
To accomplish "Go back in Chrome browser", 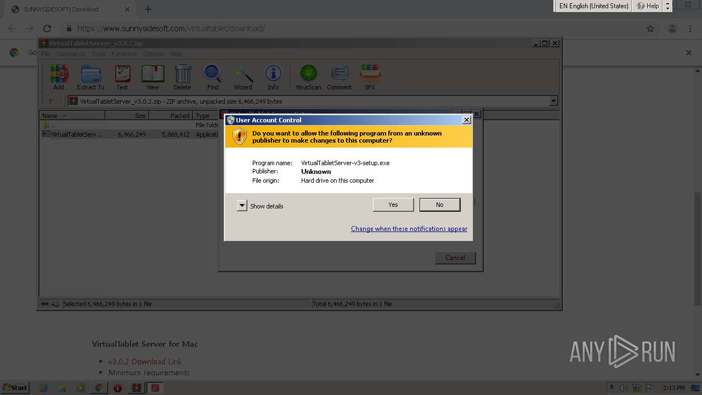I will pyautogui.click(x=12, y=29).
